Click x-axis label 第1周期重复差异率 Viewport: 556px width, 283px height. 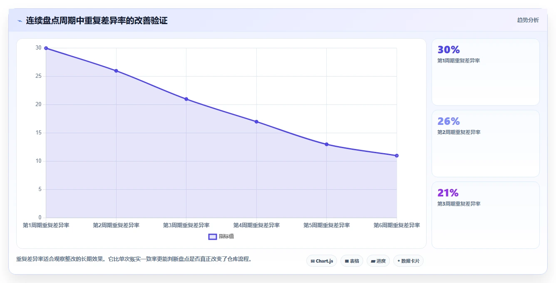click(46, 225)
